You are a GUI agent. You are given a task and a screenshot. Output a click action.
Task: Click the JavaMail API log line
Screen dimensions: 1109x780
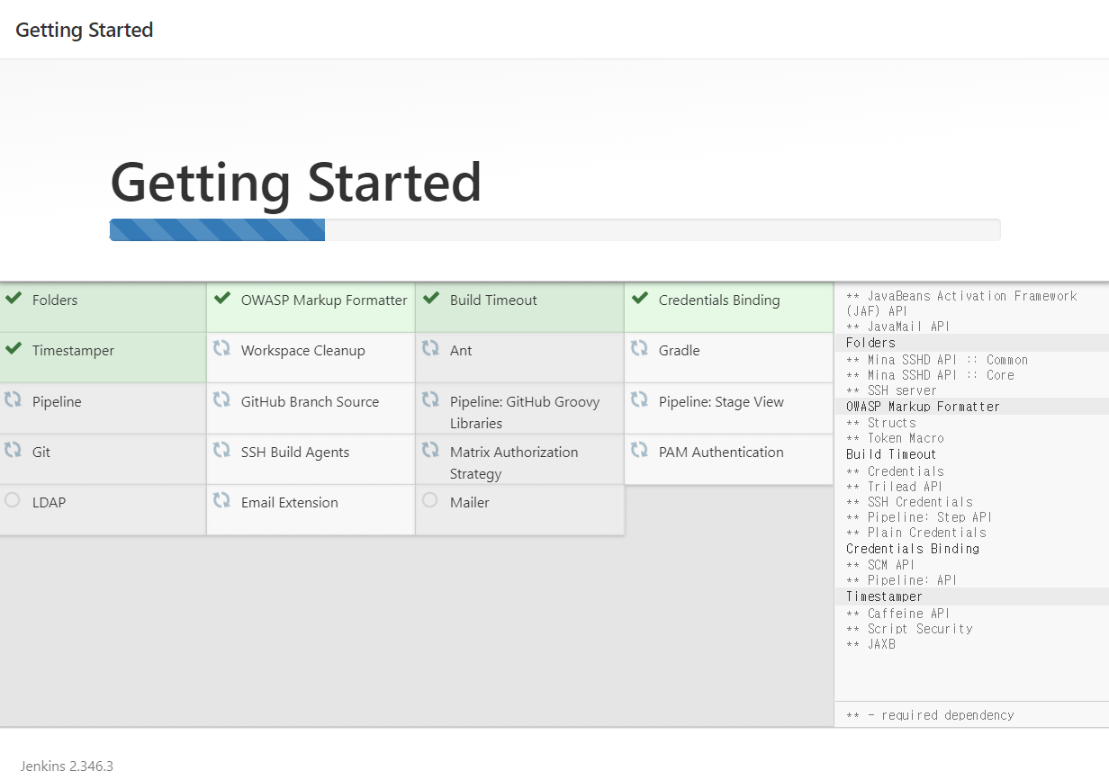coord(897,327)
